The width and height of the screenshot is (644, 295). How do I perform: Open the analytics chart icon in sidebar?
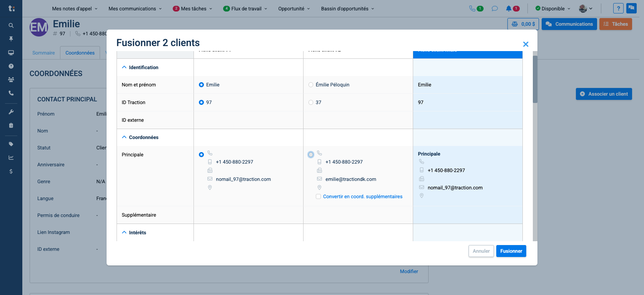[x=11, y=157]
